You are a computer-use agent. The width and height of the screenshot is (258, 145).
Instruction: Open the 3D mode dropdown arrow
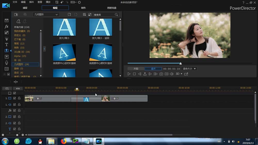(181, 74)
